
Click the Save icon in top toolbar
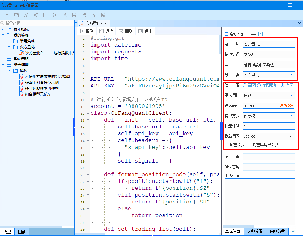pos(7,15)
